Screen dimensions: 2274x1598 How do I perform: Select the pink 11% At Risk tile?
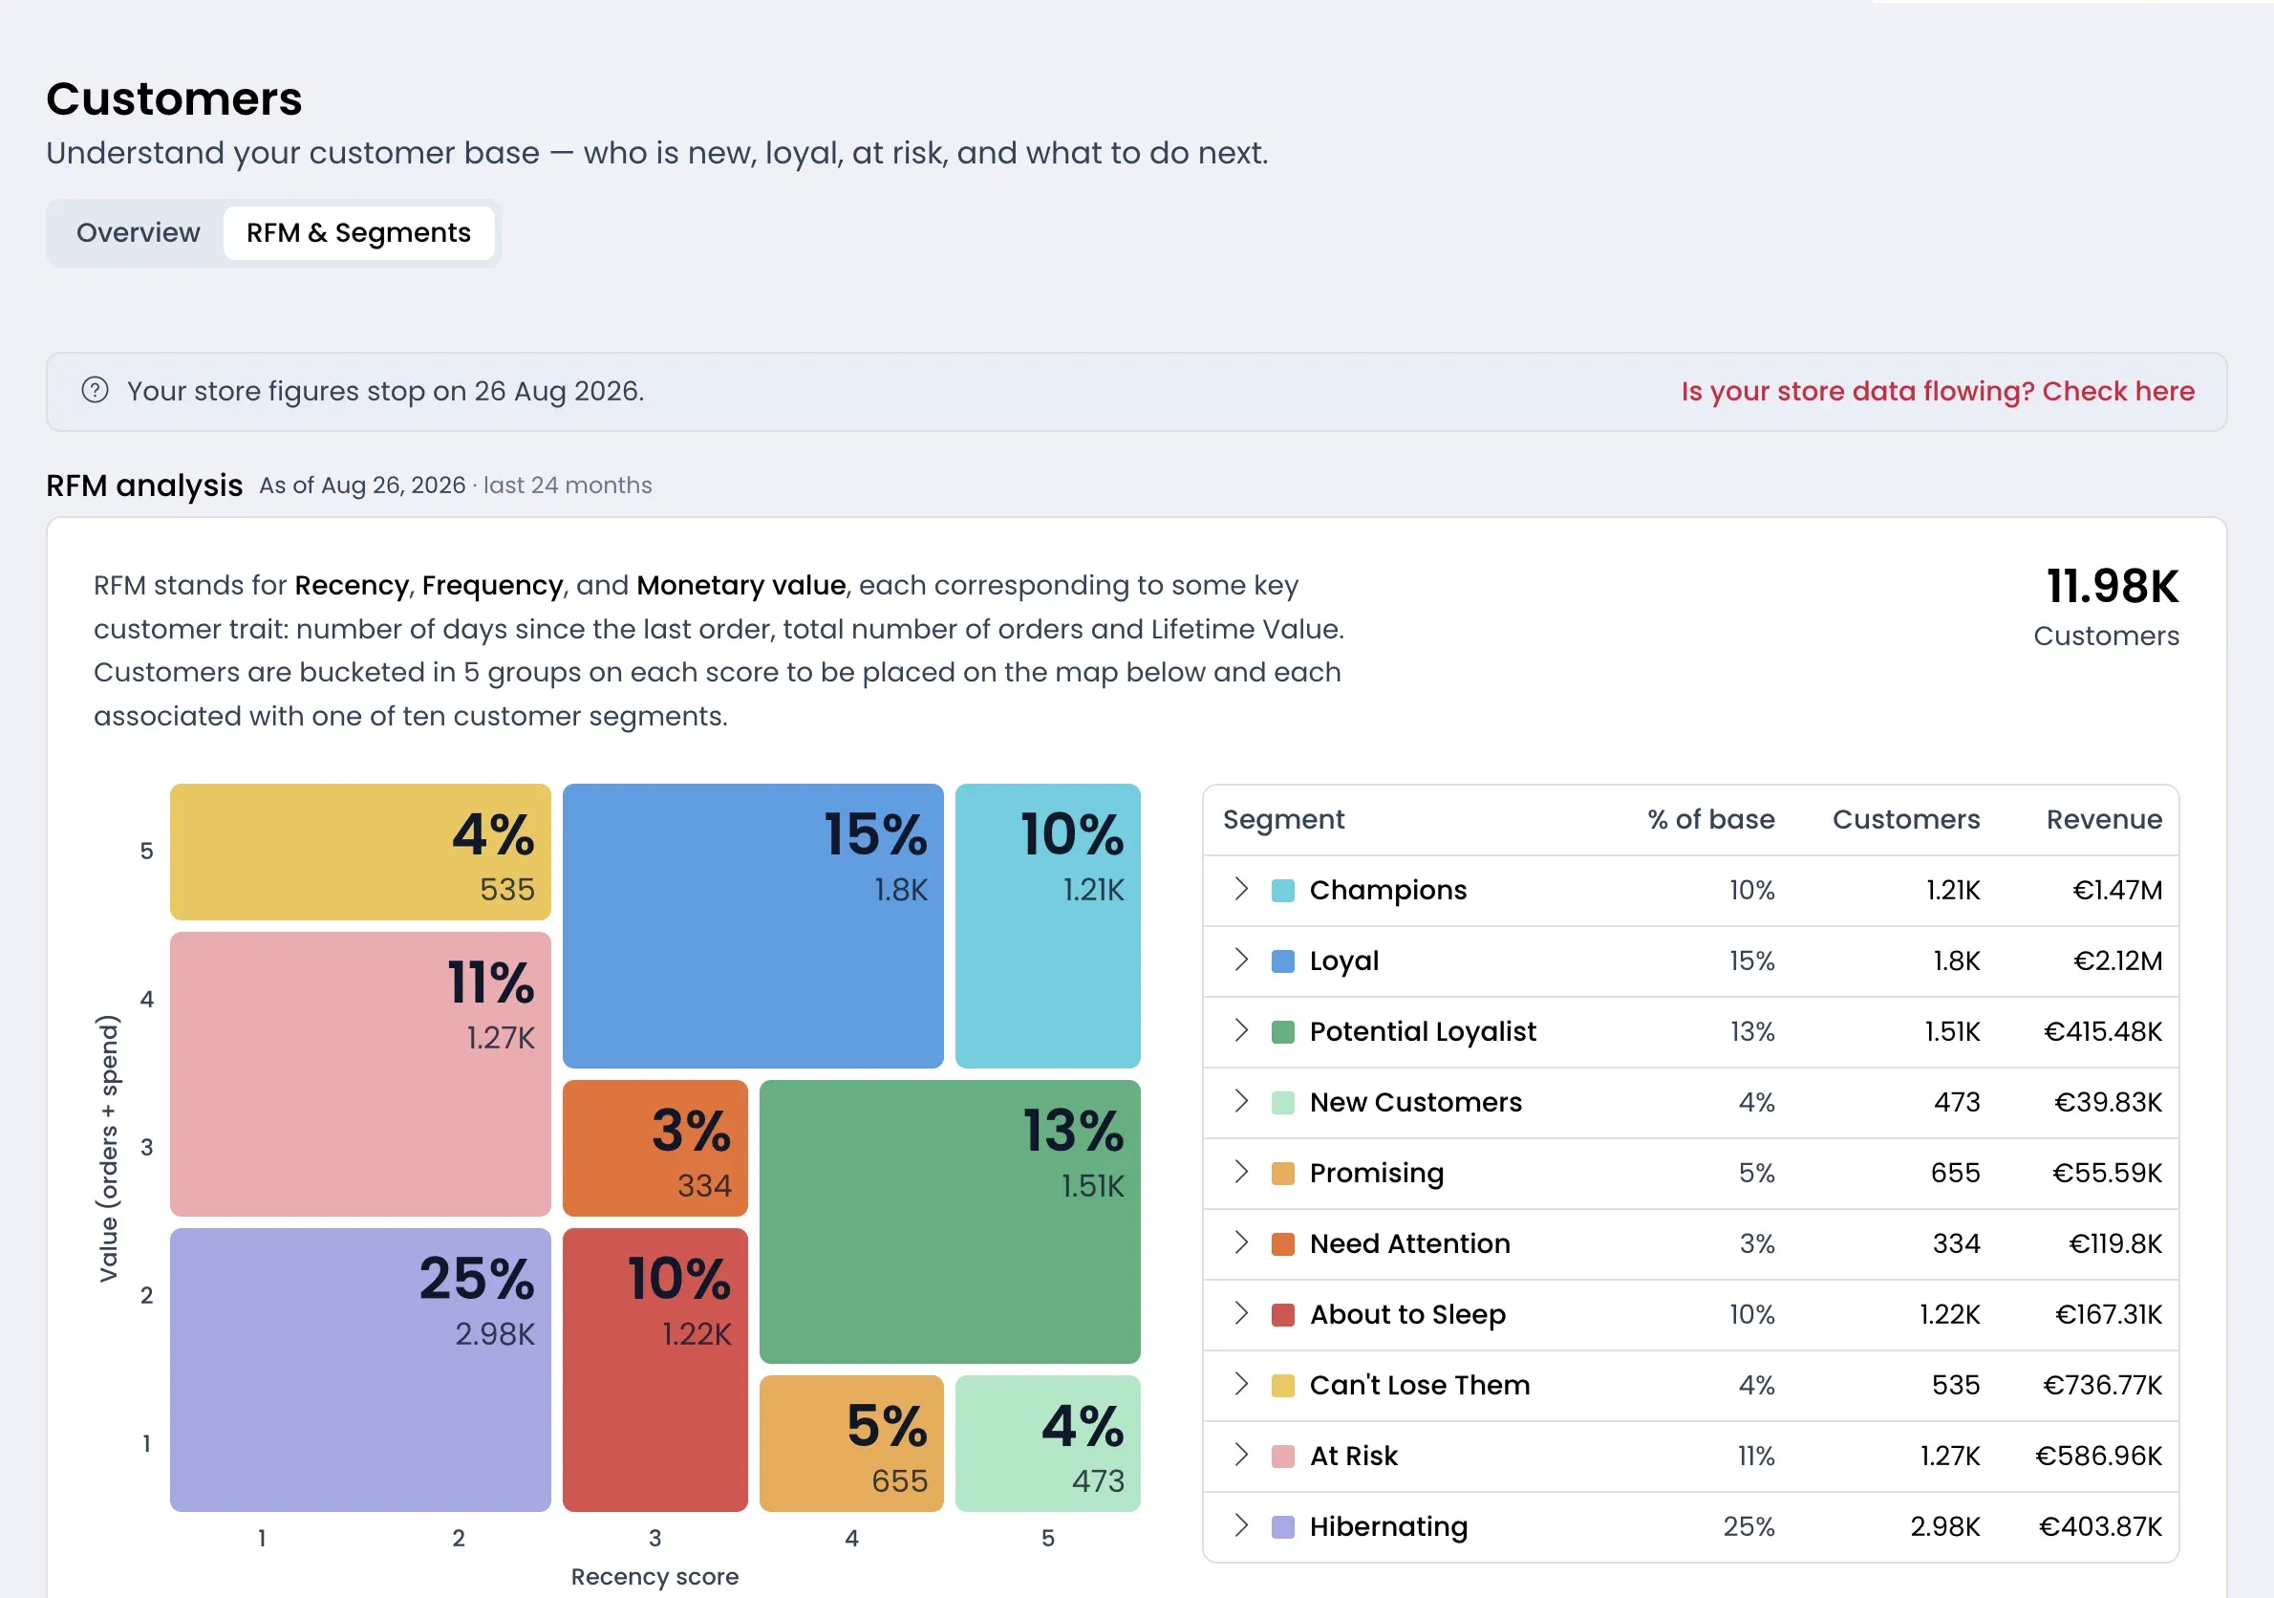point(360,1073)
